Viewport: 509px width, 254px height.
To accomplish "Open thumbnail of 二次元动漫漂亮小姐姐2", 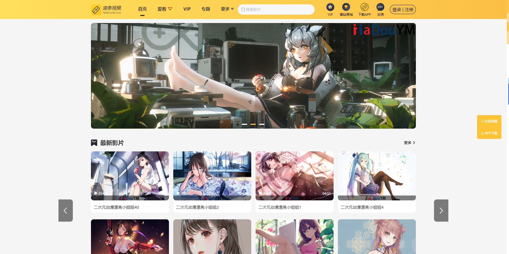I will [212, 176].
